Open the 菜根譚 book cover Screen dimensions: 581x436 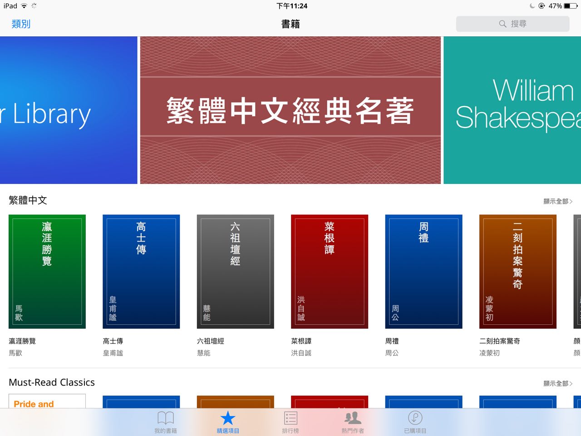point(330,272)
